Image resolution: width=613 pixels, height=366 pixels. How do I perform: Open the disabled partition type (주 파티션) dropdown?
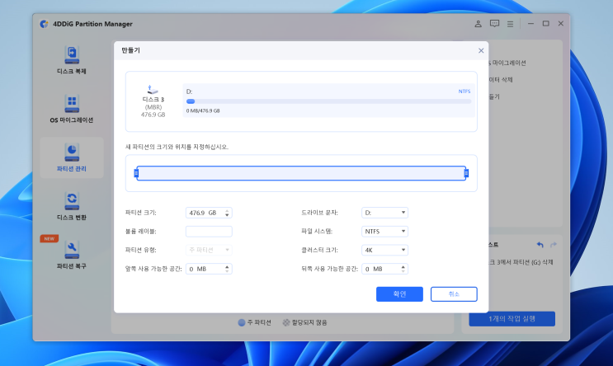[x=209, y=250]
